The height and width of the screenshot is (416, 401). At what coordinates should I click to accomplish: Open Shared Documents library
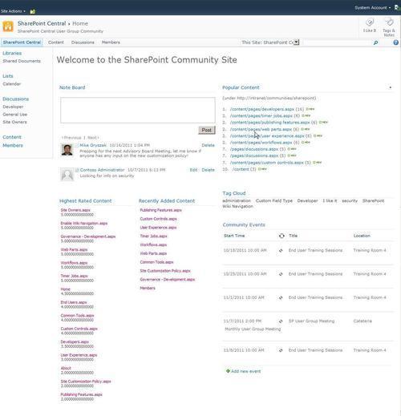(x=22, y=61)
